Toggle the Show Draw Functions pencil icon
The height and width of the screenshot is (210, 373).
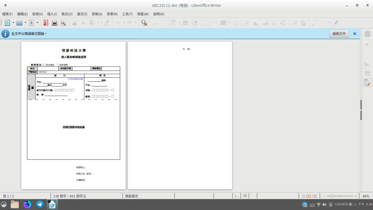pos(336,23)
